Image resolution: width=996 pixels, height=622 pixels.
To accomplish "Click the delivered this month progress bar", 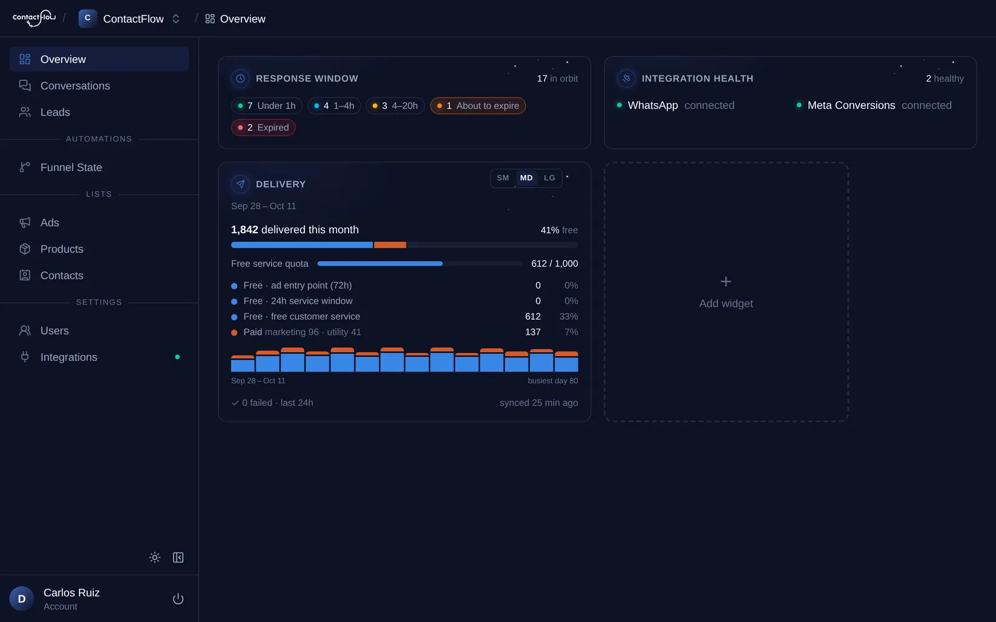I will pyautogui.click(x=405, y=245).
